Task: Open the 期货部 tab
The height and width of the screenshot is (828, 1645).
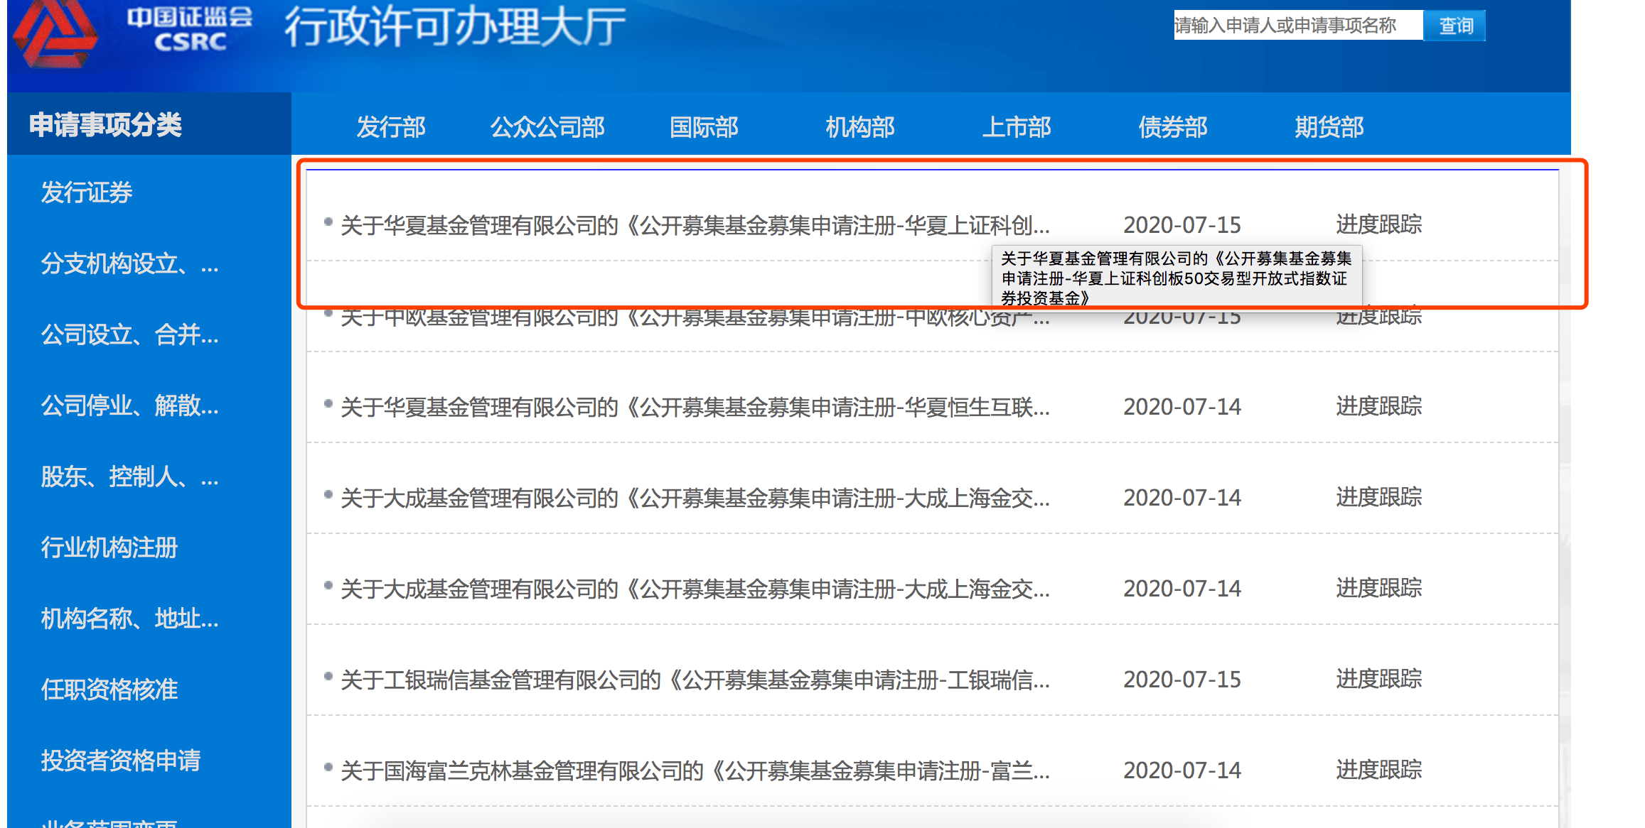Action: [1329, 127]
